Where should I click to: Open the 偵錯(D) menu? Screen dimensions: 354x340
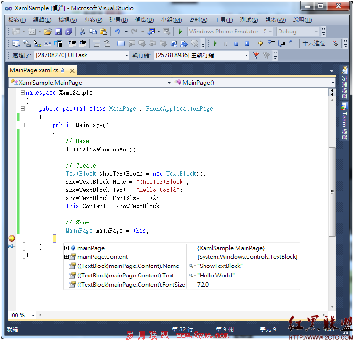coord(144,20)
